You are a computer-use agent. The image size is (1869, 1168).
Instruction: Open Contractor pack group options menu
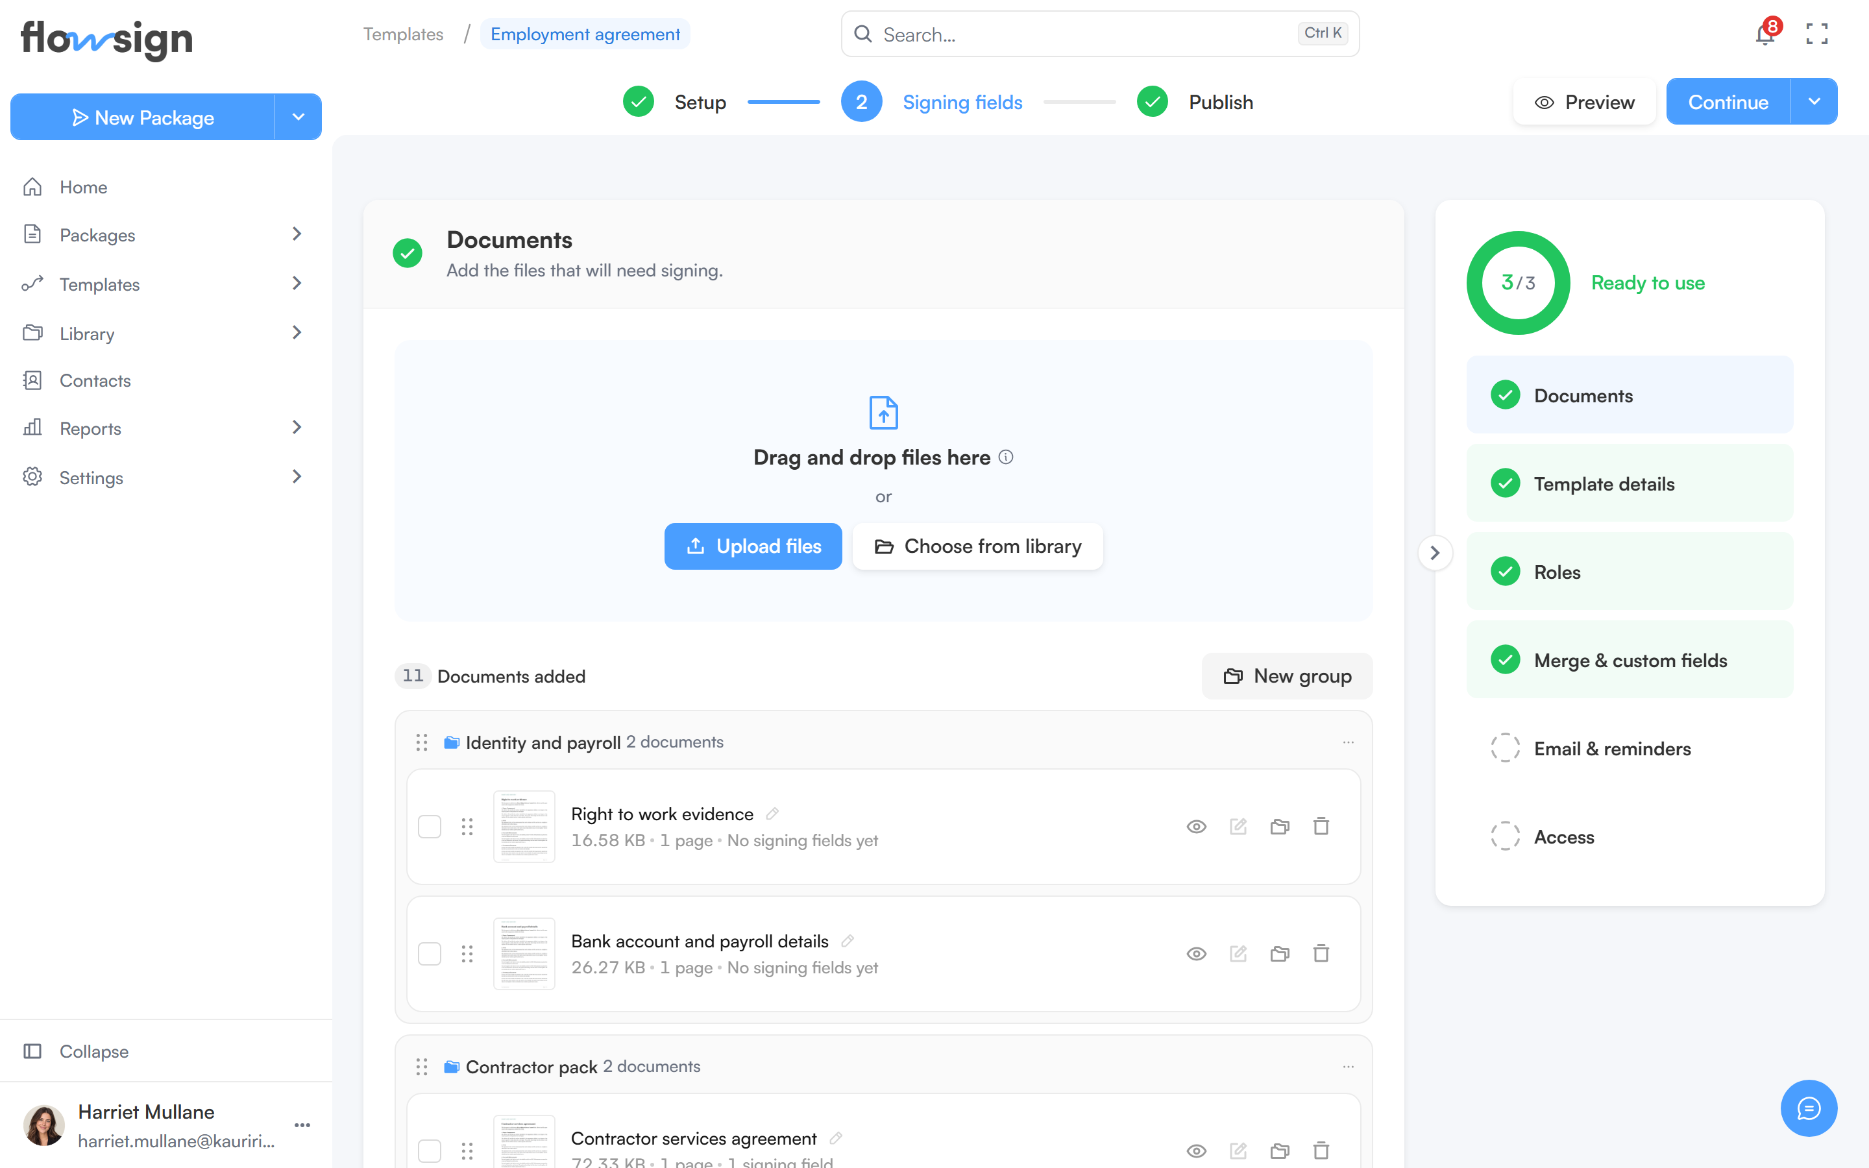tap(1349, 1067)
